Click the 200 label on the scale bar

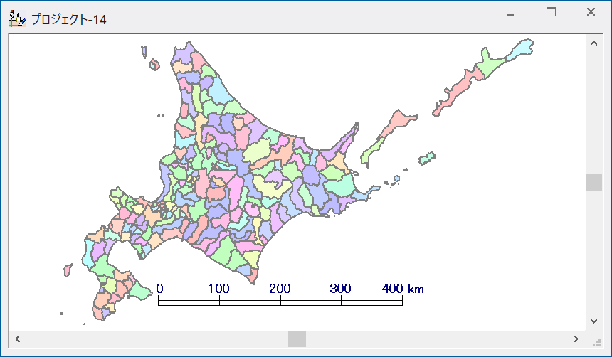tap(280, 289)
